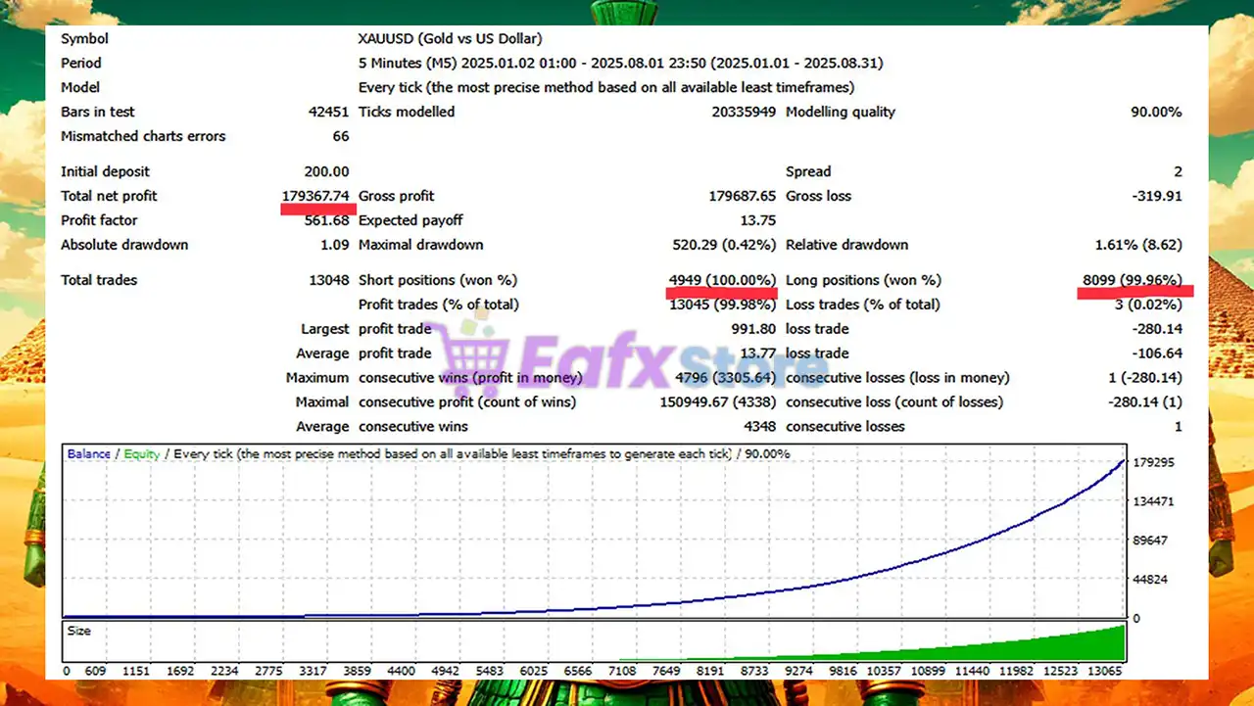Click the Initial deposit value 200.00

tap(326, 171)
